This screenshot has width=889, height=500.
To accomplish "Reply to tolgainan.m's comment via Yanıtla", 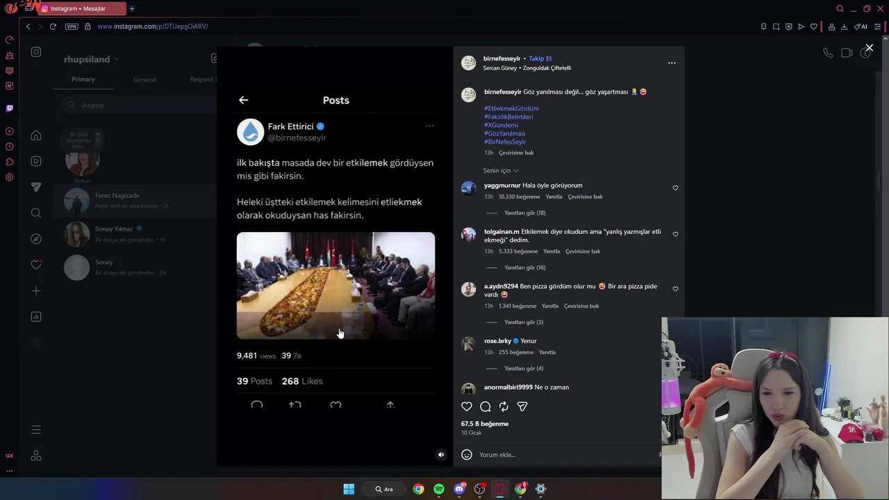I will 551,251.
